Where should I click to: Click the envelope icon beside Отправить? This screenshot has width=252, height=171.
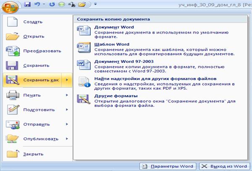(x=13, y=124)
